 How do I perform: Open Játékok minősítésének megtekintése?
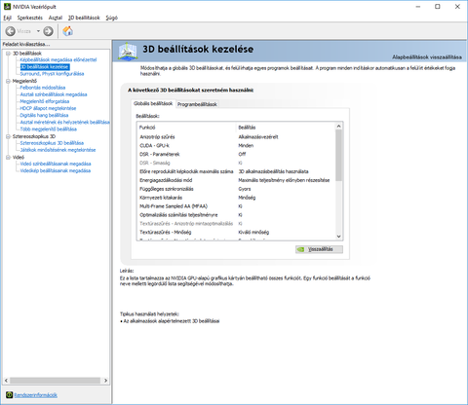pyautogui.click(x=58, y=150)
